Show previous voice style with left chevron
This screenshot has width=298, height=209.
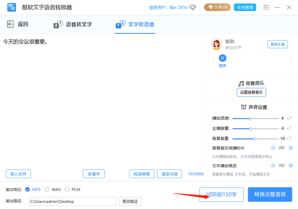point(214,61)
